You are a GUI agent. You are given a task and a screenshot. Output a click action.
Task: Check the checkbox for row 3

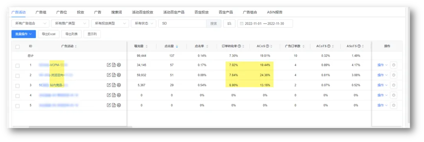pos(18,86)
